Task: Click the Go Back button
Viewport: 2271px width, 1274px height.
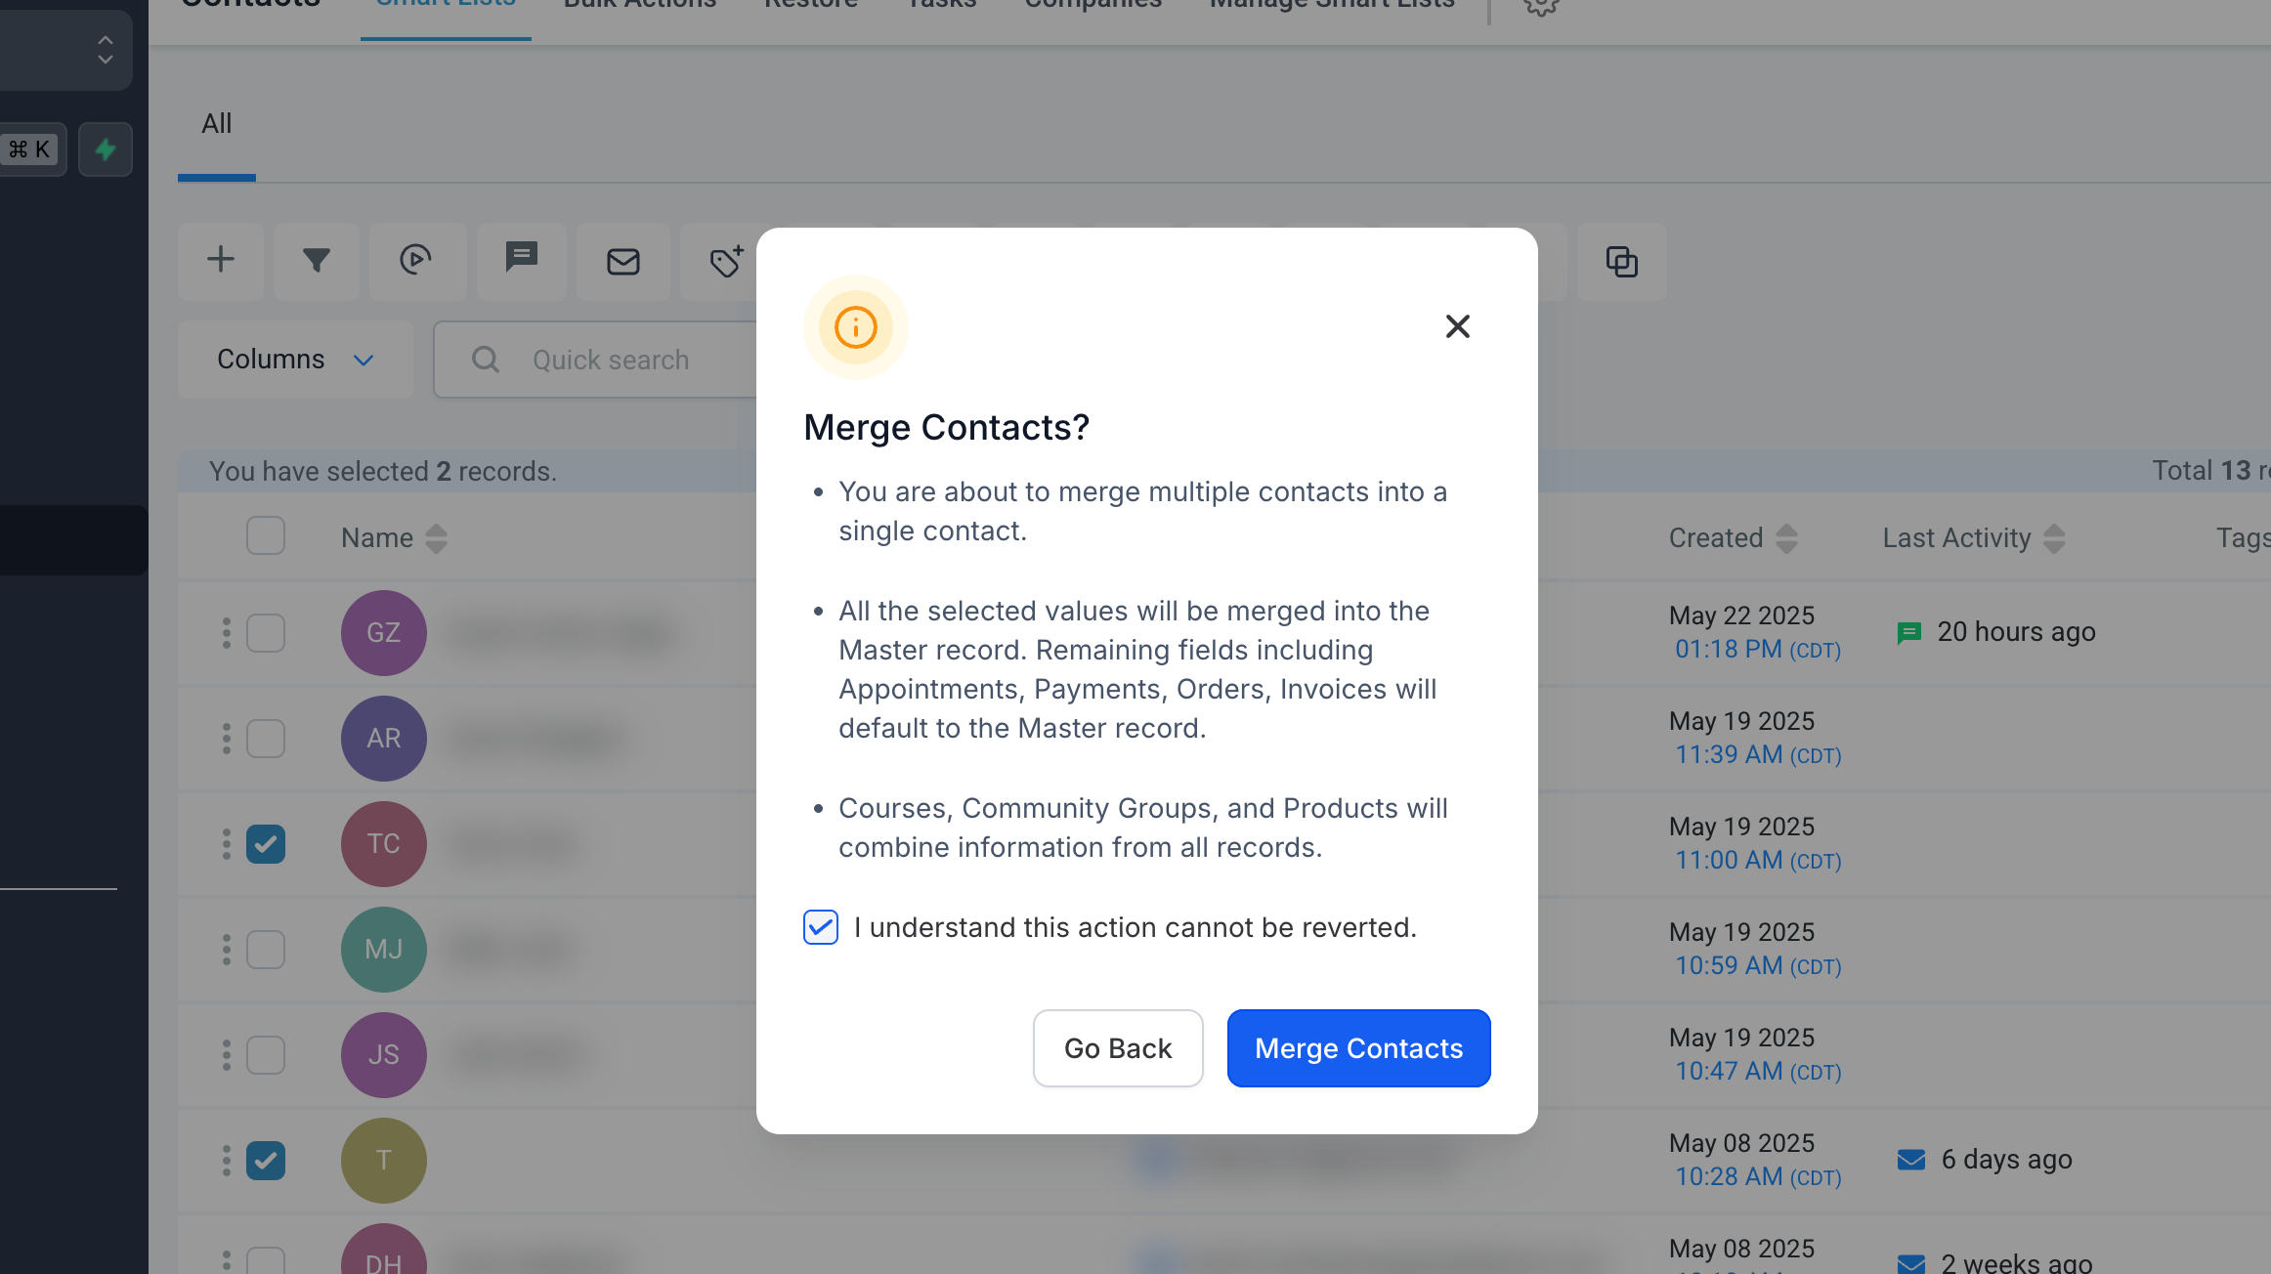Action: coord(1118,1048)
